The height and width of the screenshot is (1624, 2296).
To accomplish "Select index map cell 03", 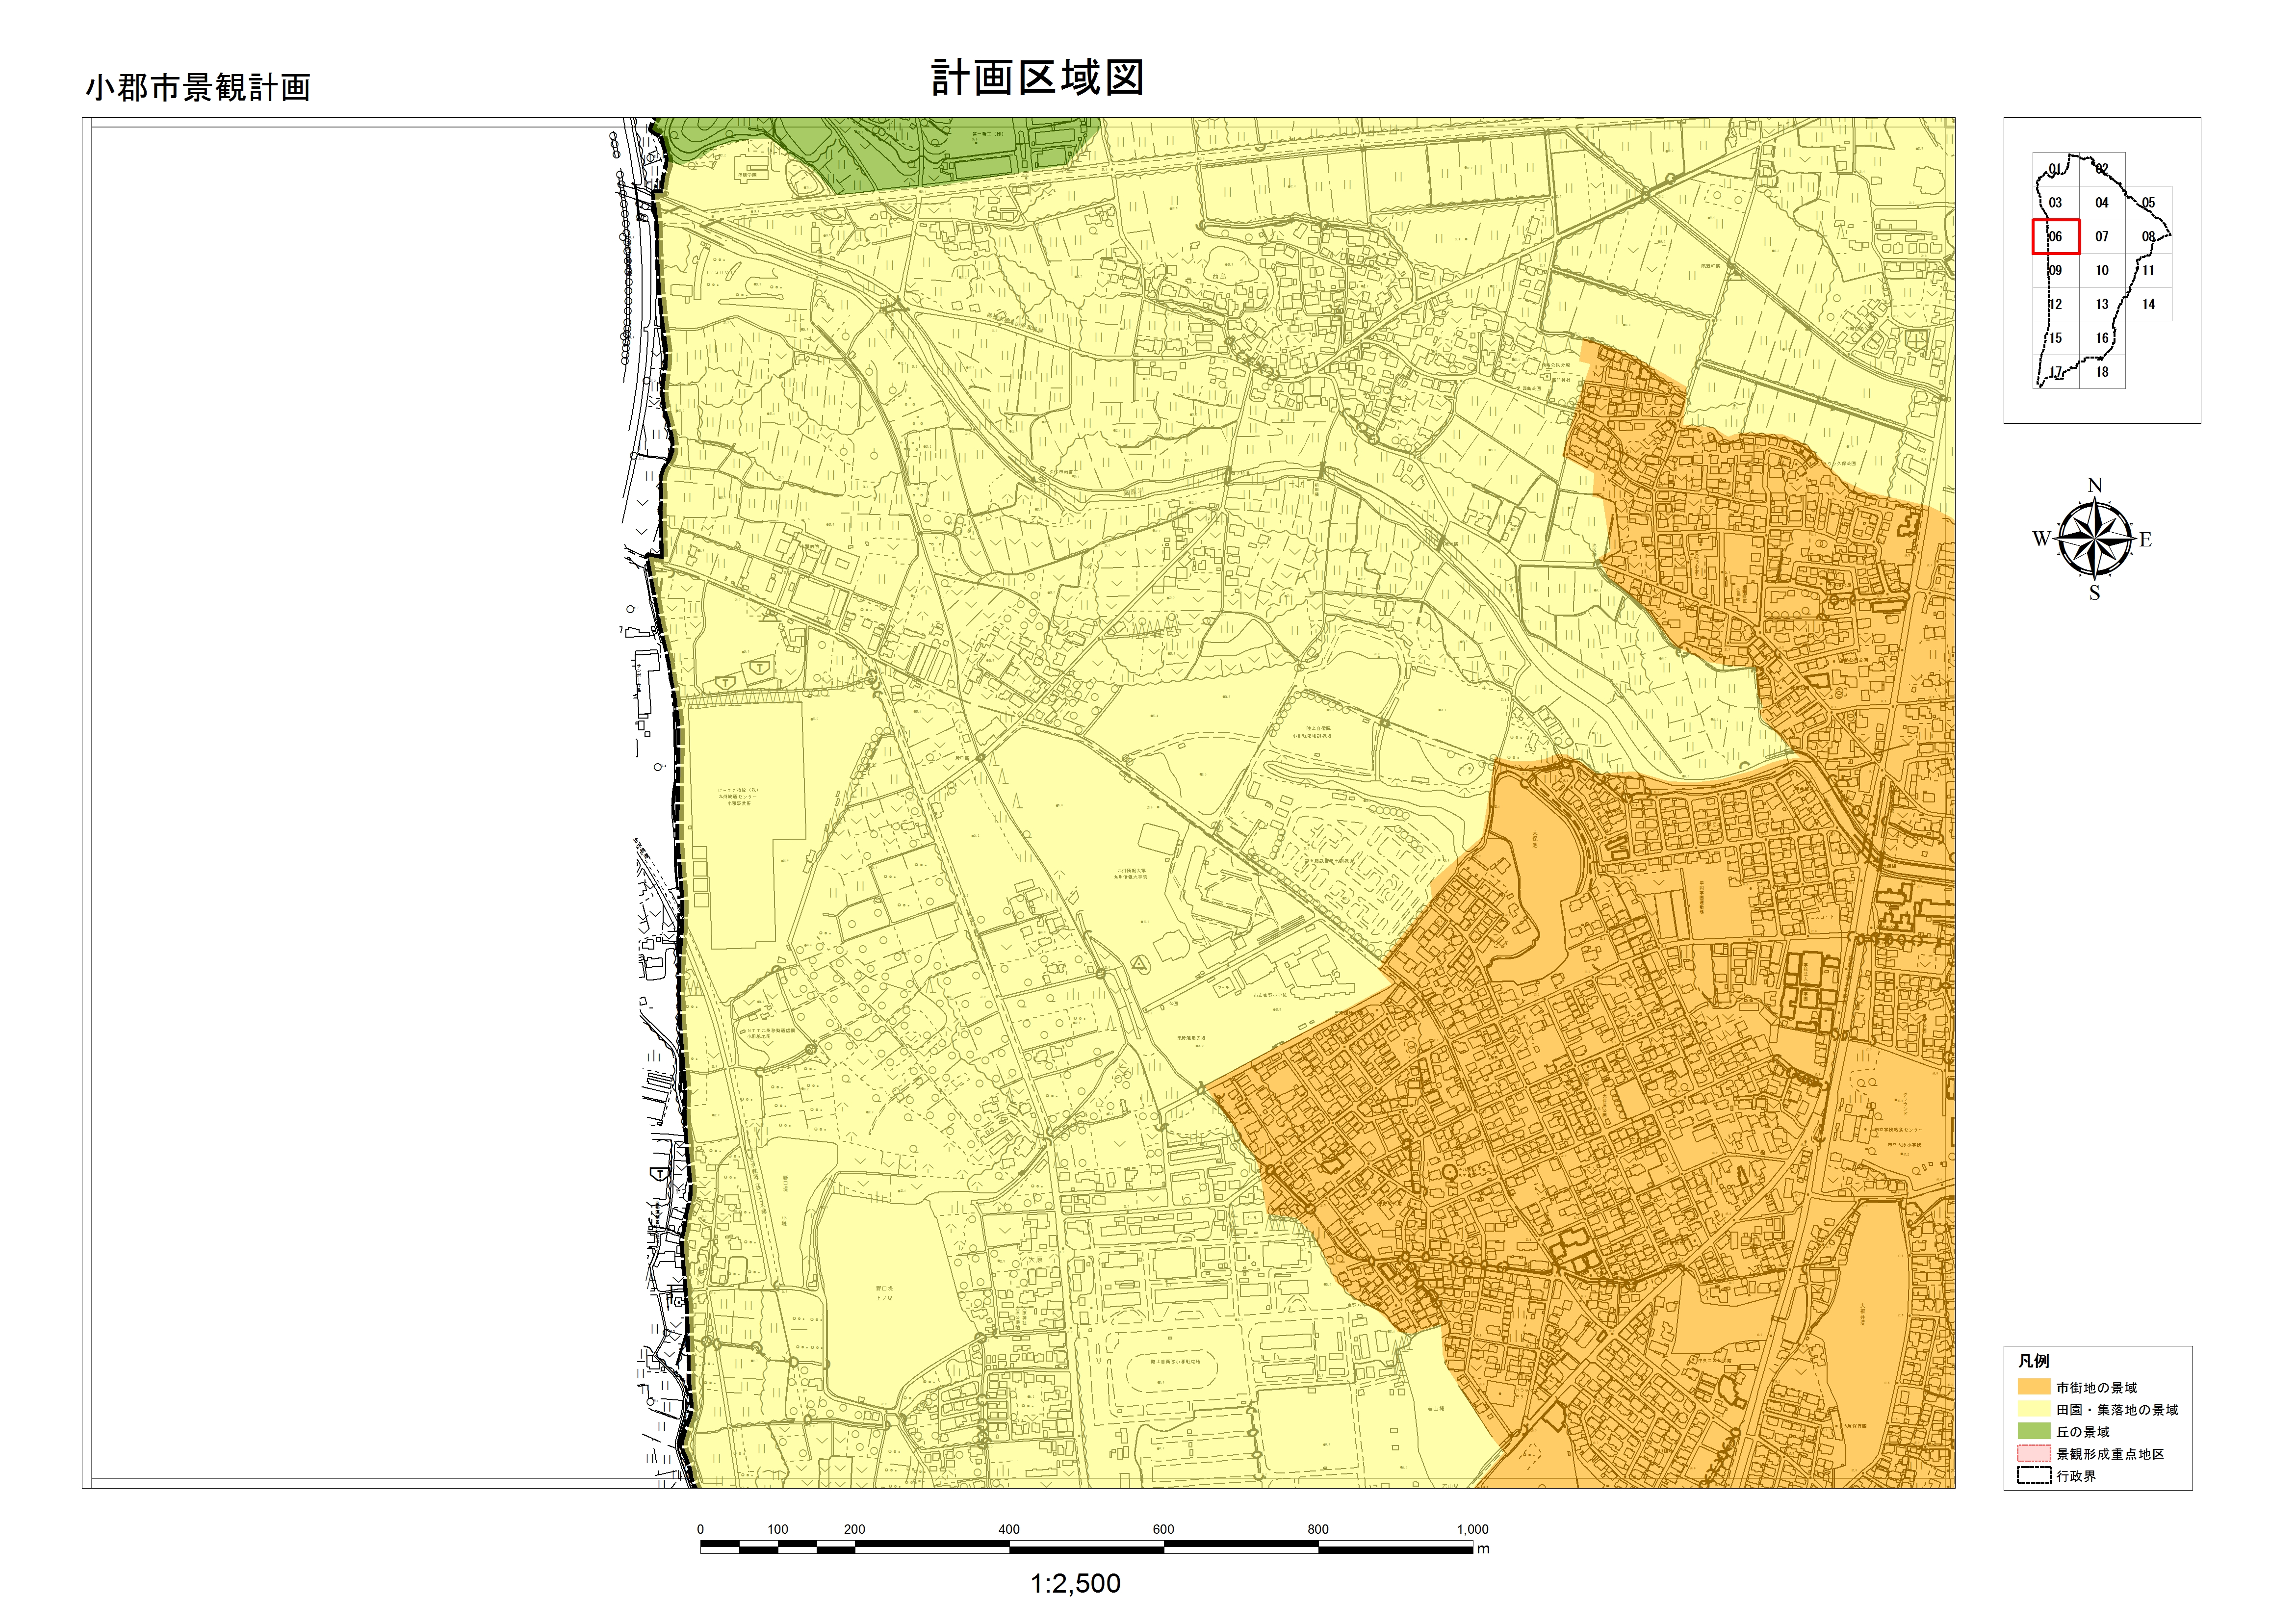I will 2055,203.
